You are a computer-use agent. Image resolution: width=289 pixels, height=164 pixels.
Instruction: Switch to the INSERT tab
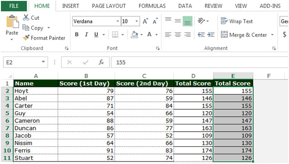pyautogui.click(x=70, y=6)
